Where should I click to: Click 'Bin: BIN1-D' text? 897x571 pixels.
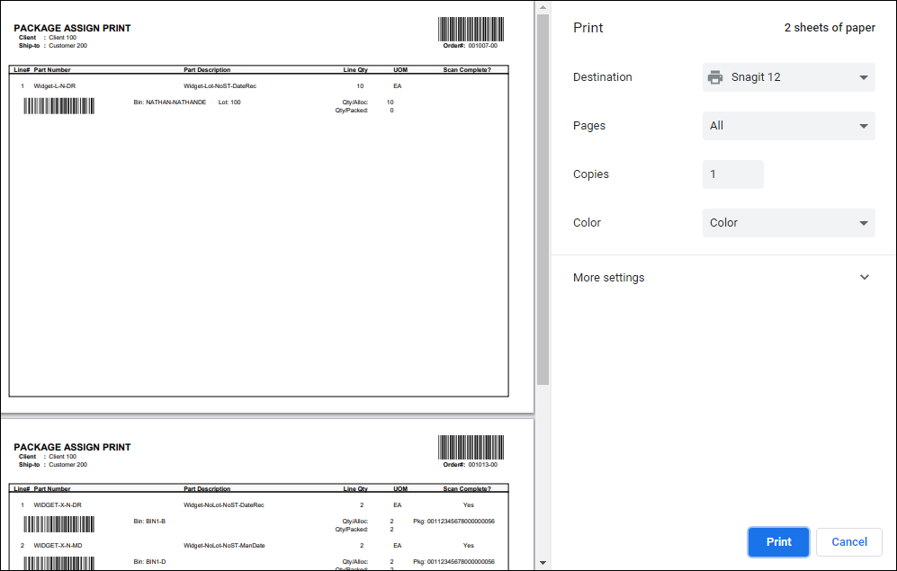[x=149, y=562]
